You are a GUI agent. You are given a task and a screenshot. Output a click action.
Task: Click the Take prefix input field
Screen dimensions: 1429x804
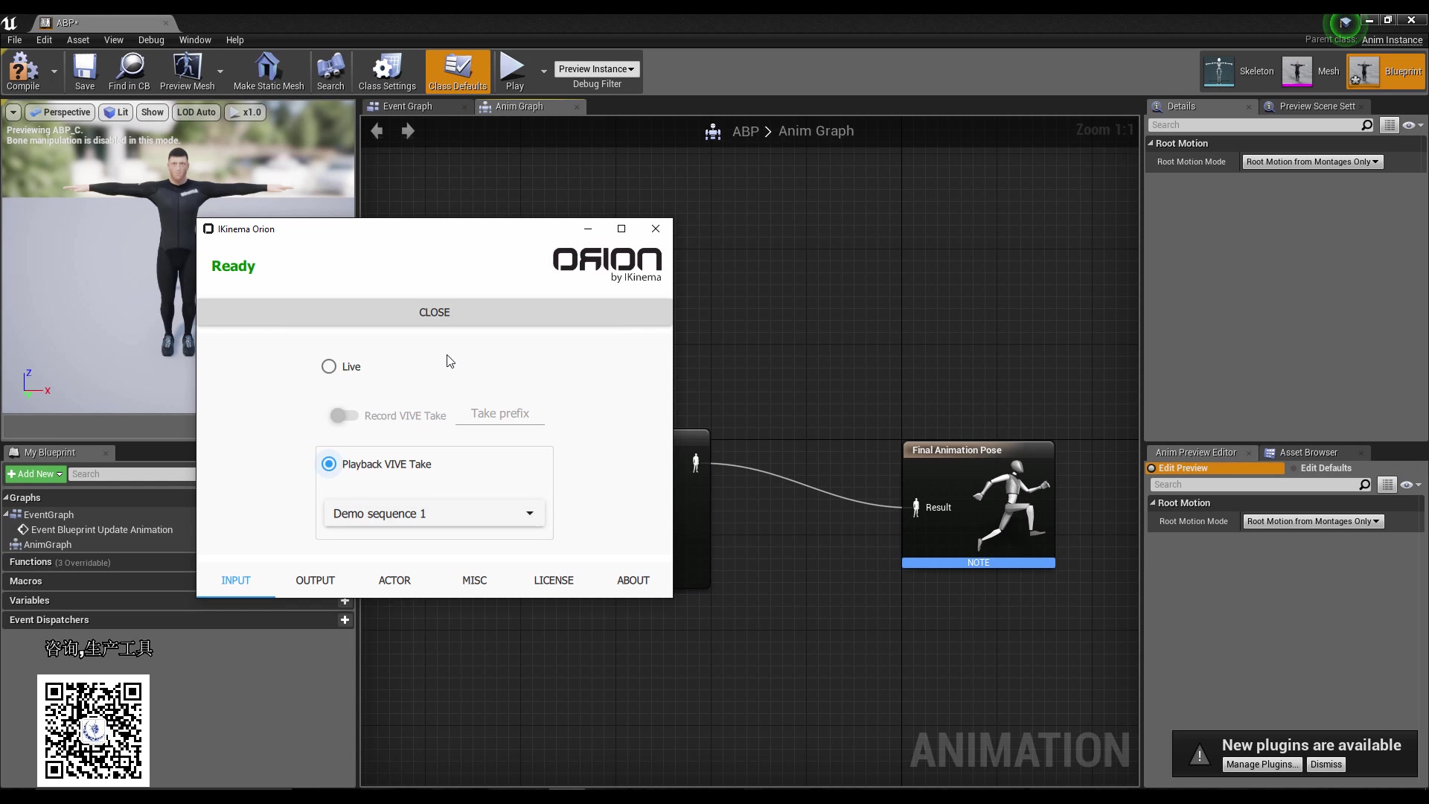point(500,414)
